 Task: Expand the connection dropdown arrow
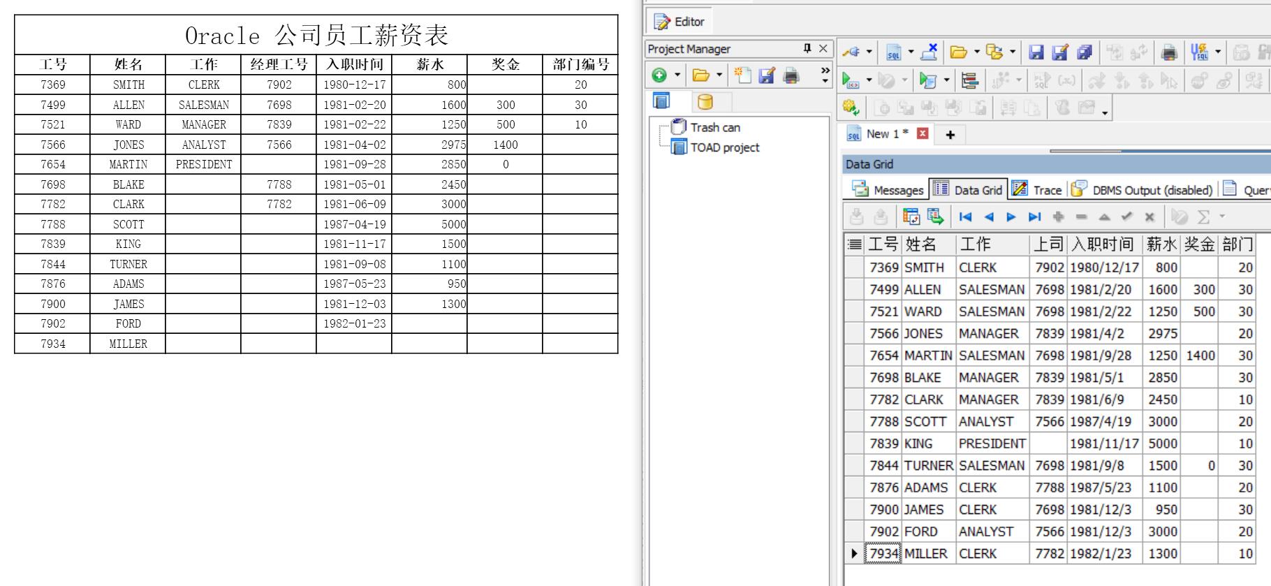click(869, 52)
